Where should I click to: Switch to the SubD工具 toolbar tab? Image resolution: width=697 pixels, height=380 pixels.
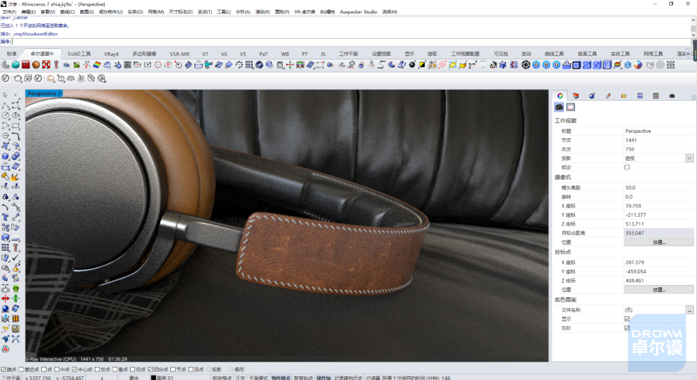79,54
